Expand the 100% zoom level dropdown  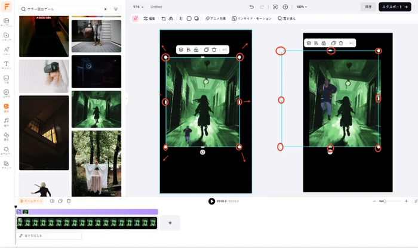point(303,7)
